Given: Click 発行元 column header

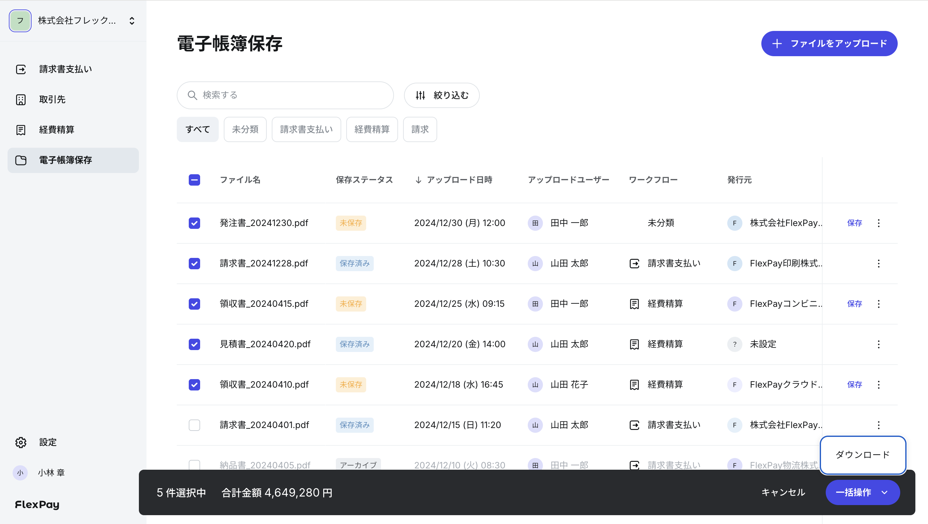Looking at the screenshot, I should tap(739, 180).
